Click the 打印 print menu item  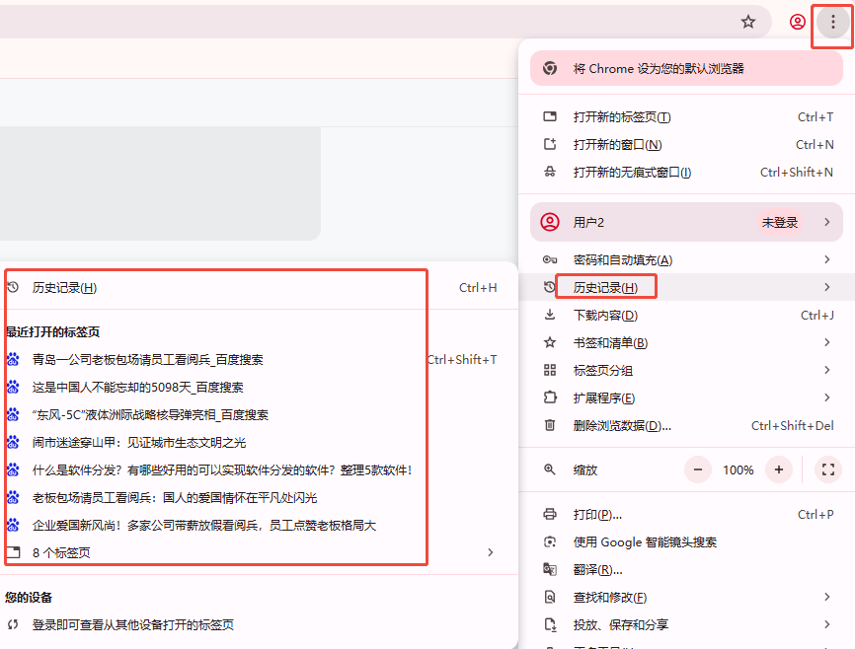click(x=597, y=515)
